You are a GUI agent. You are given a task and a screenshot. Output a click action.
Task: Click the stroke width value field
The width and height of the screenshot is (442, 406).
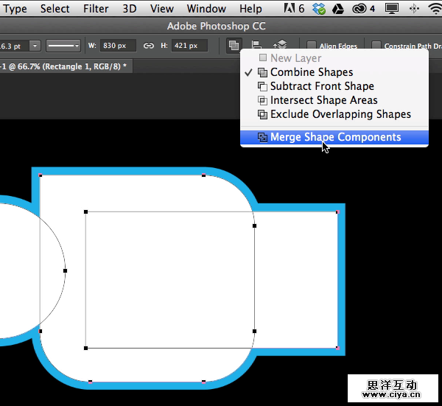(14, 46)
